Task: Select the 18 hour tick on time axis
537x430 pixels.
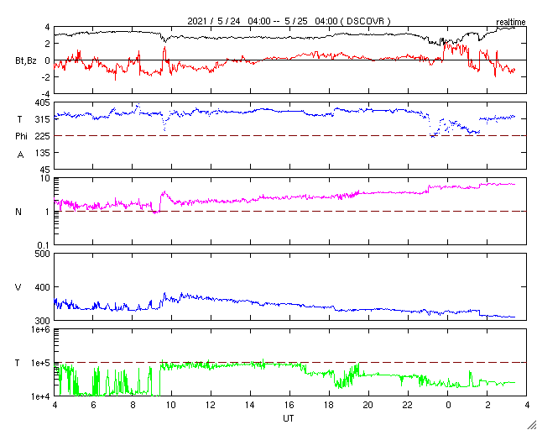Action: 329,405
